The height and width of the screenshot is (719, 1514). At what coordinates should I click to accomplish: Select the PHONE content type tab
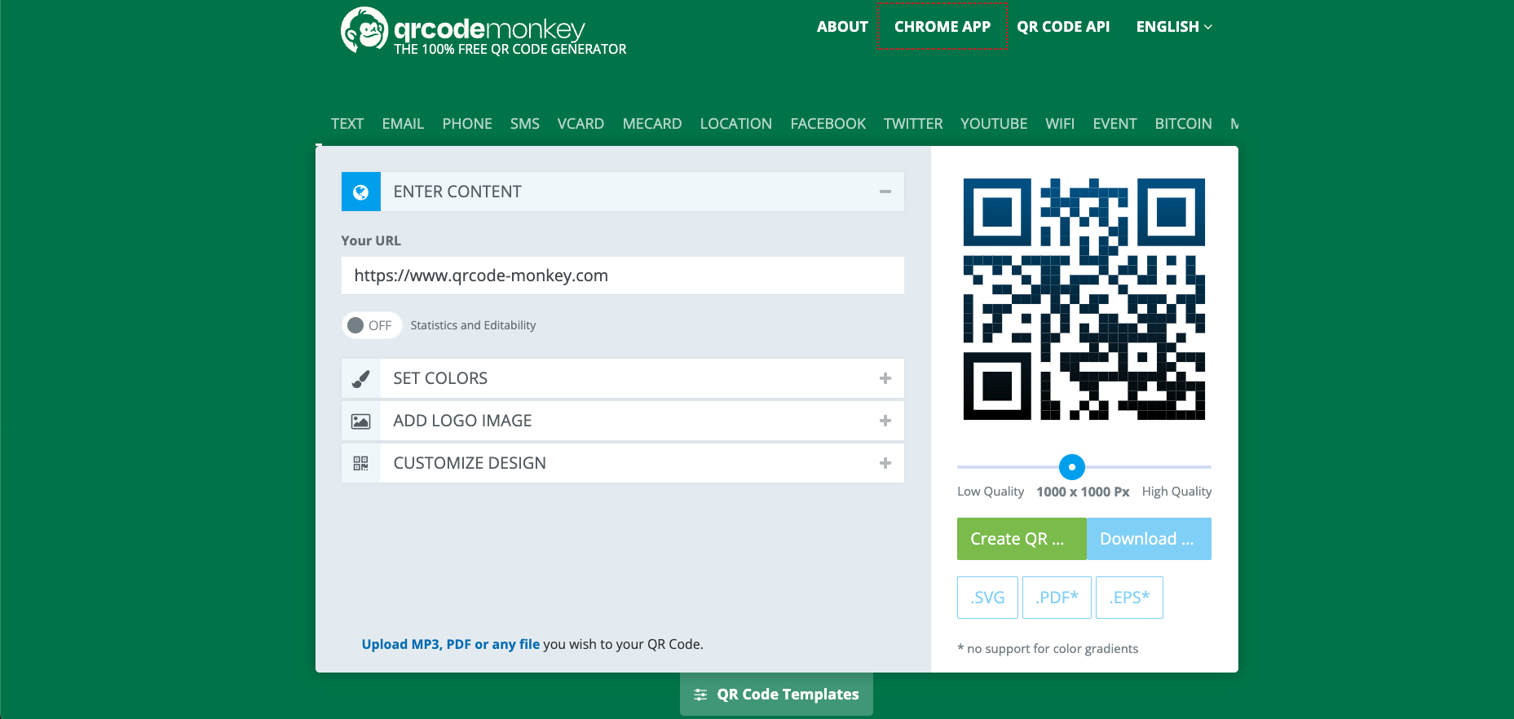[x=467, y=124]
